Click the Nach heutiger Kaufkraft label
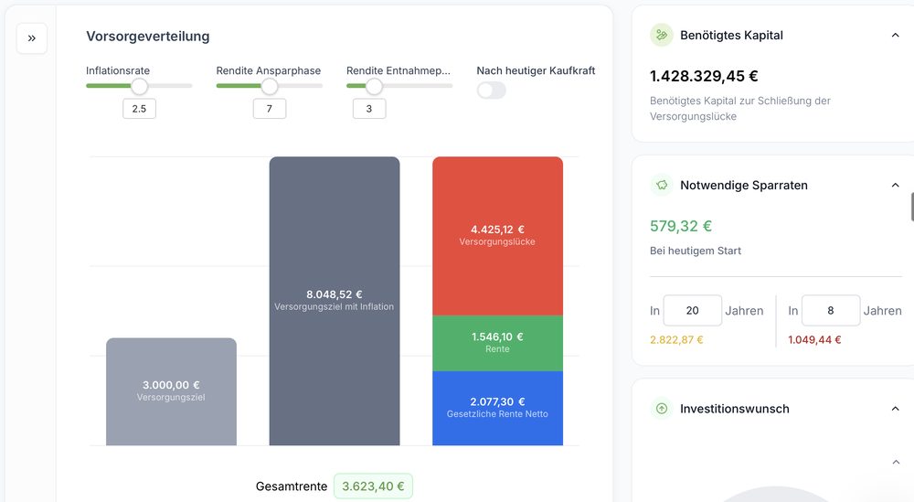The width and height of the screenshot is (914, 502). tap(536, 70)
